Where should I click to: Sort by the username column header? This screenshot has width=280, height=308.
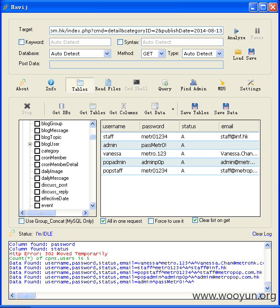(x=120, y=126)
